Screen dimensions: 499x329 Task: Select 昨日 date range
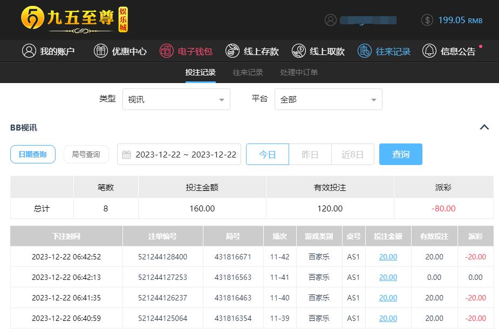(x=310, y=154)
